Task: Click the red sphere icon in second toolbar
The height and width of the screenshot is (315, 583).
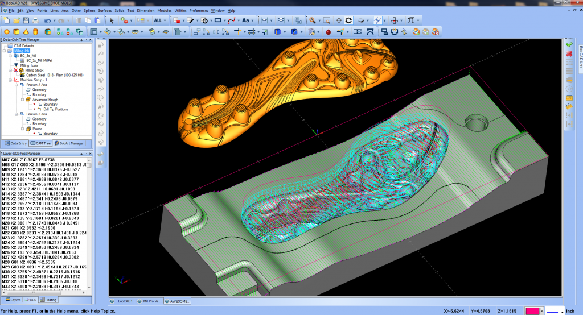Action: point(329,32)
